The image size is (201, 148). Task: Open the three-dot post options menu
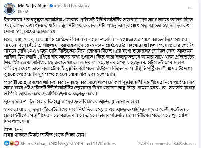[x=190, y=8]
